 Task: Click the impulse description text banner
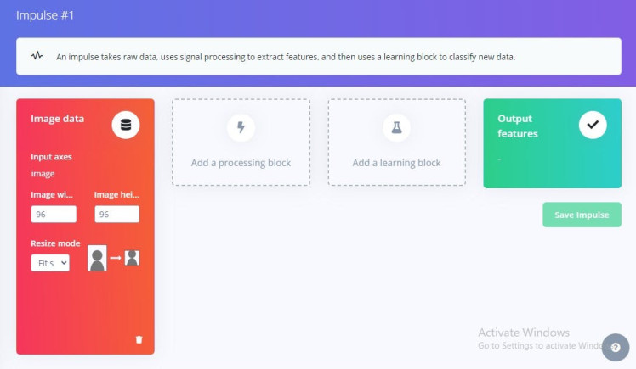(x=286, y=57)
